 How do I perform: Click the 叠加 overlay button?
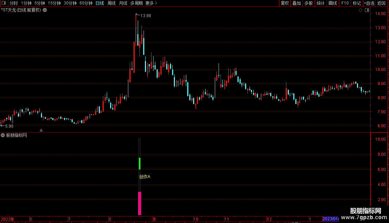coord(296,3)
